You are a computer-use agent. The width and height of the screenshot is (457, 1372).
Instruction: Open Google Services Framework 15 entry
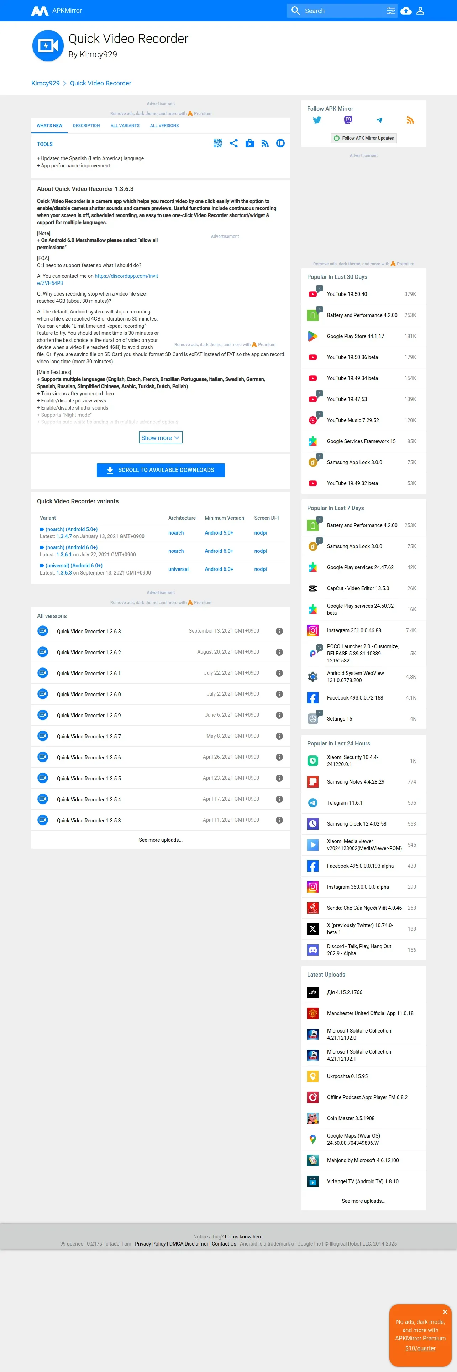click(x=361, y=441)
